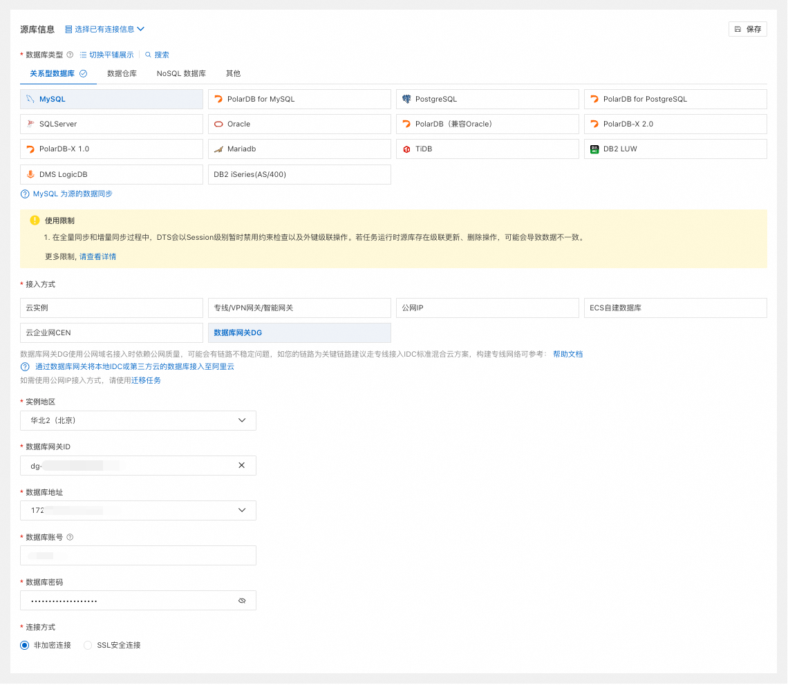Select PolarDB-X 1.0 option
This screenshot has width=788, height=685.
[111, 149]
